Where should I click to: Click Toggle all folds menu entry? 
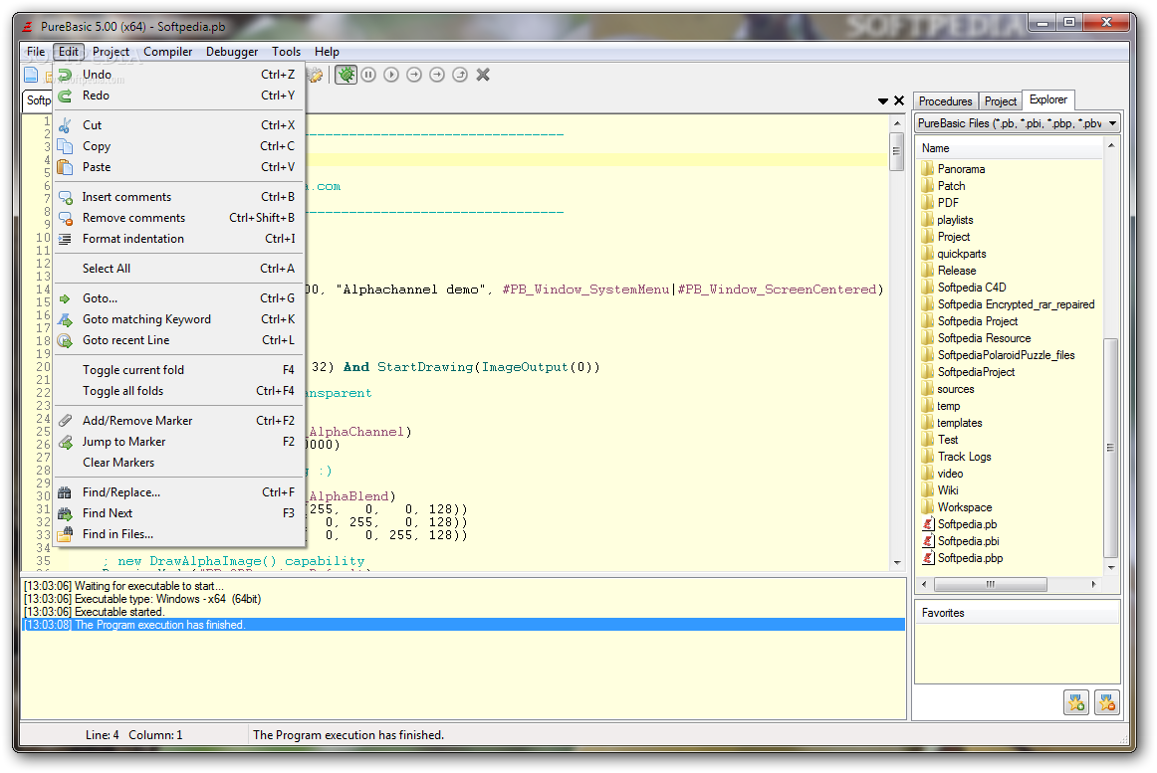point(179,390)
